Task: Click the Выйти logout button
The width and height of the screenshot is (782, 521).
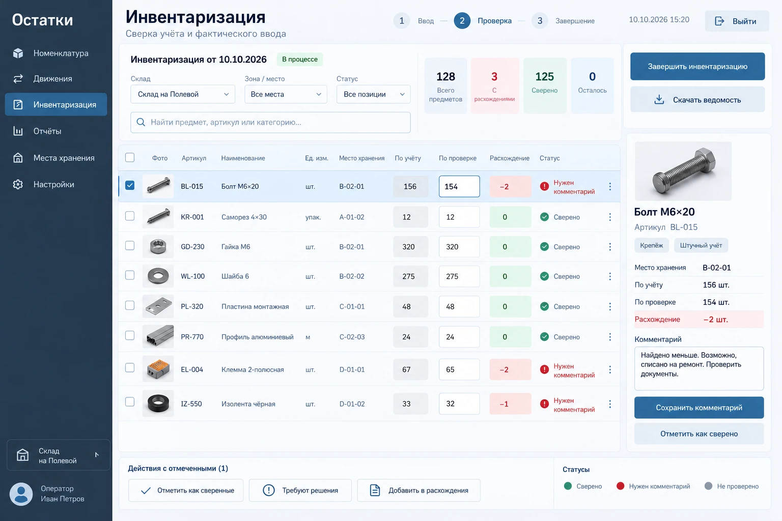Action: point(737,21)
